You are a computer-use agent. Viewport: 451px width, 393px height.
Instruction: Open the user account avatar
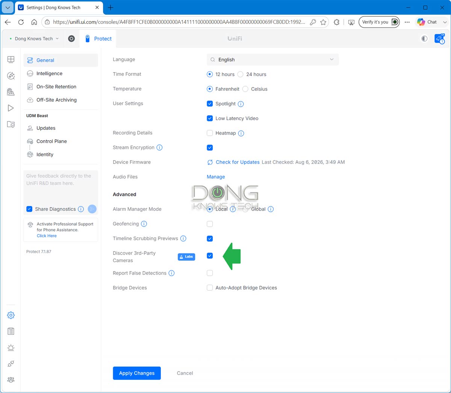(x=439, y=38)
